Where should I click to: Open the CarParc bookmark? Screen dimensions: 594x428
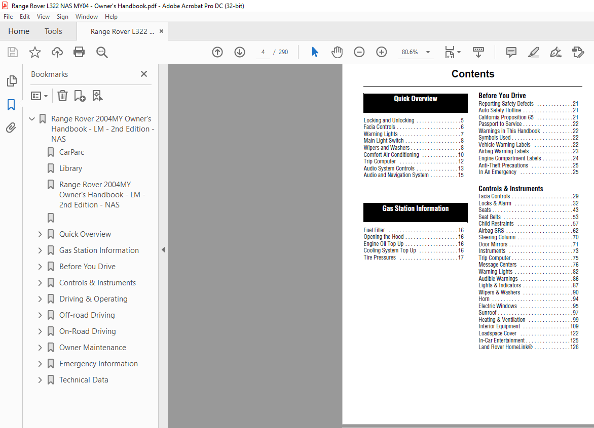click(71, 152)
